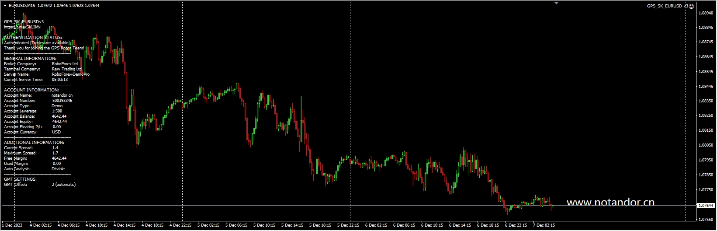Image resolution: width=717 pixels, height=231 pixels.
Task: Click the 1.08445 price scale value
Action: pyautogui.click(x=706, y=87)
